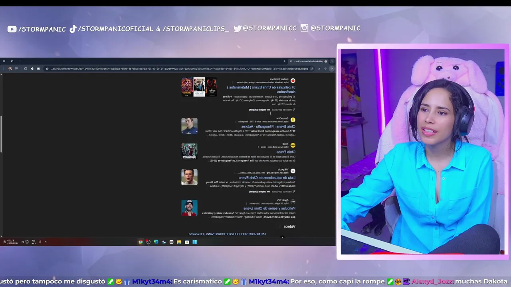Stop loading with the X next to the address bar
Screen dimensions: 511x287
319,69
